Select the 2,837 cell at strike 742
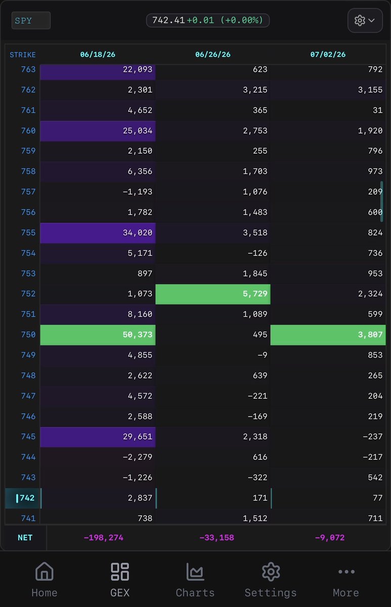 (x=98, y=498)
